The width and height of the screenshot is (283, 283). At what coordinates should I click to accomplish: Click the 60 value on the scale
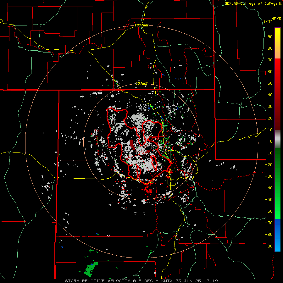[x=270, y=71]
